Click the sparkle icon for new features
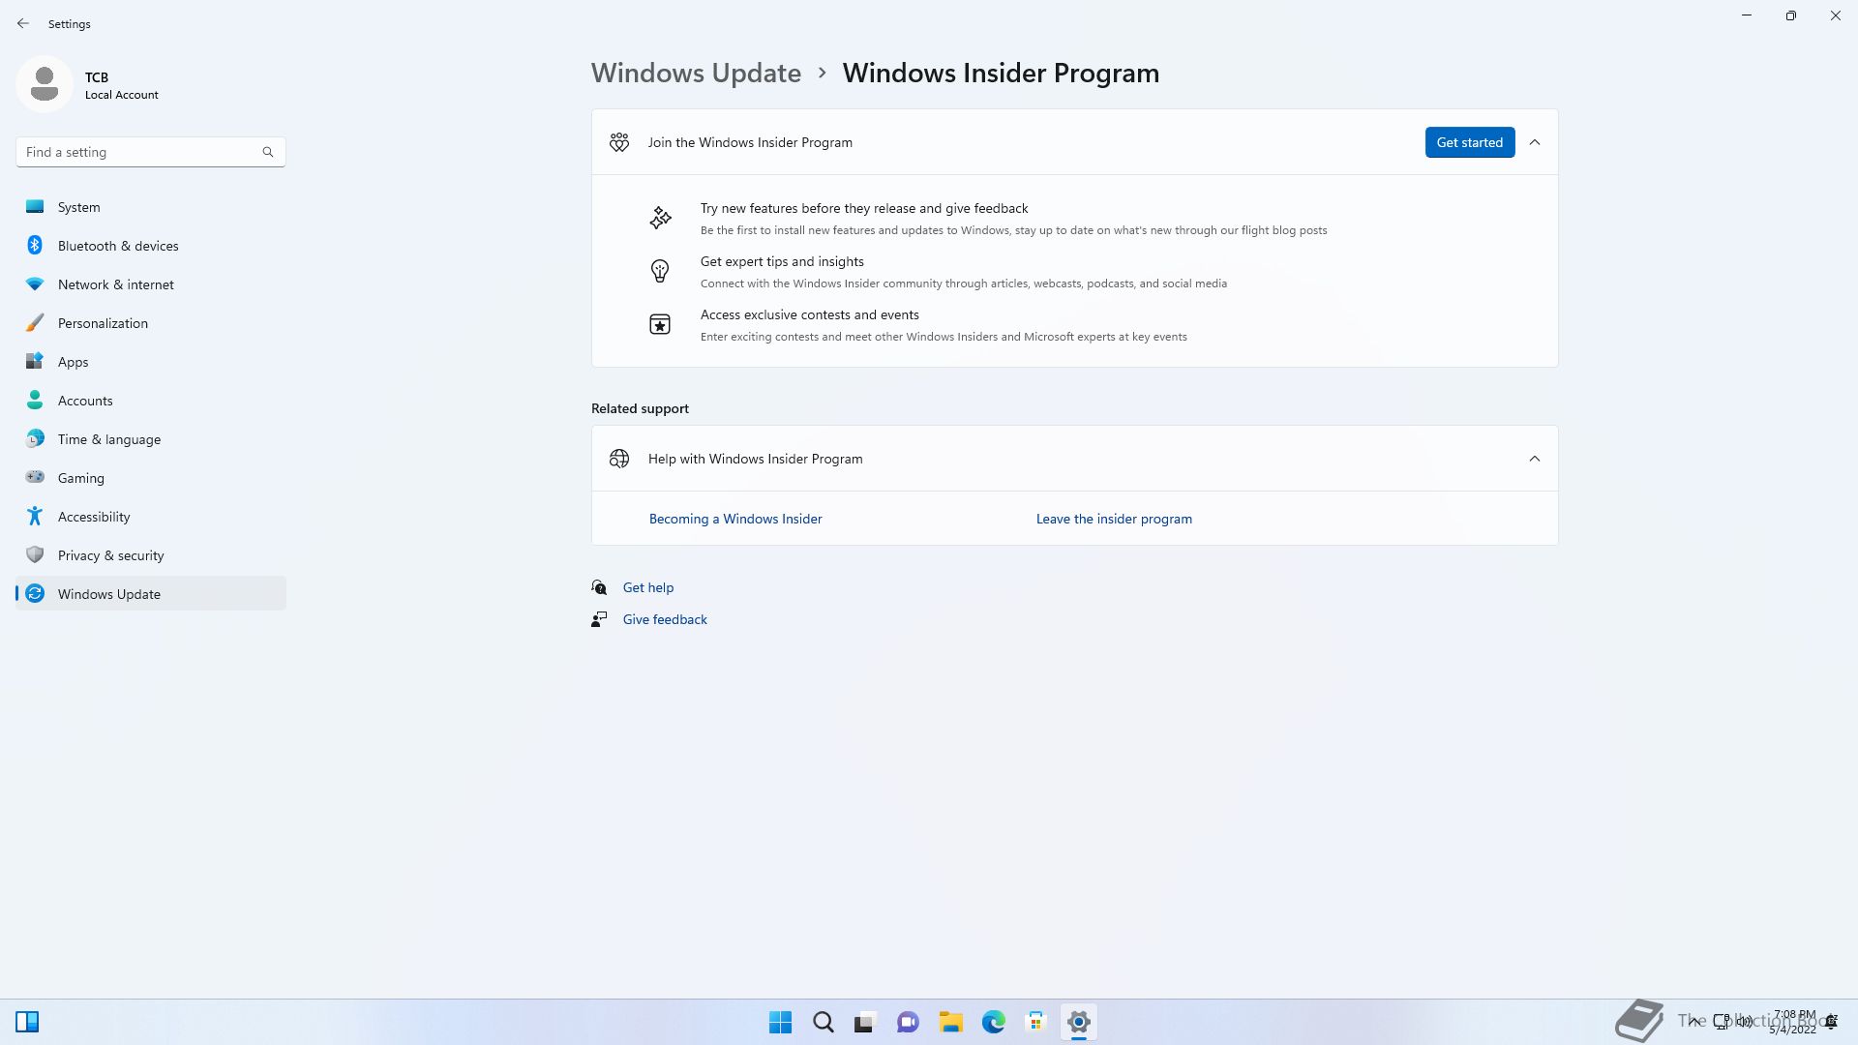 click(660, 218)
